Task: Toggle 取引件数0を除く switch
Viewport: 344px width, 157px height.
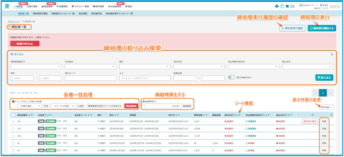Action: click(231, 77)
